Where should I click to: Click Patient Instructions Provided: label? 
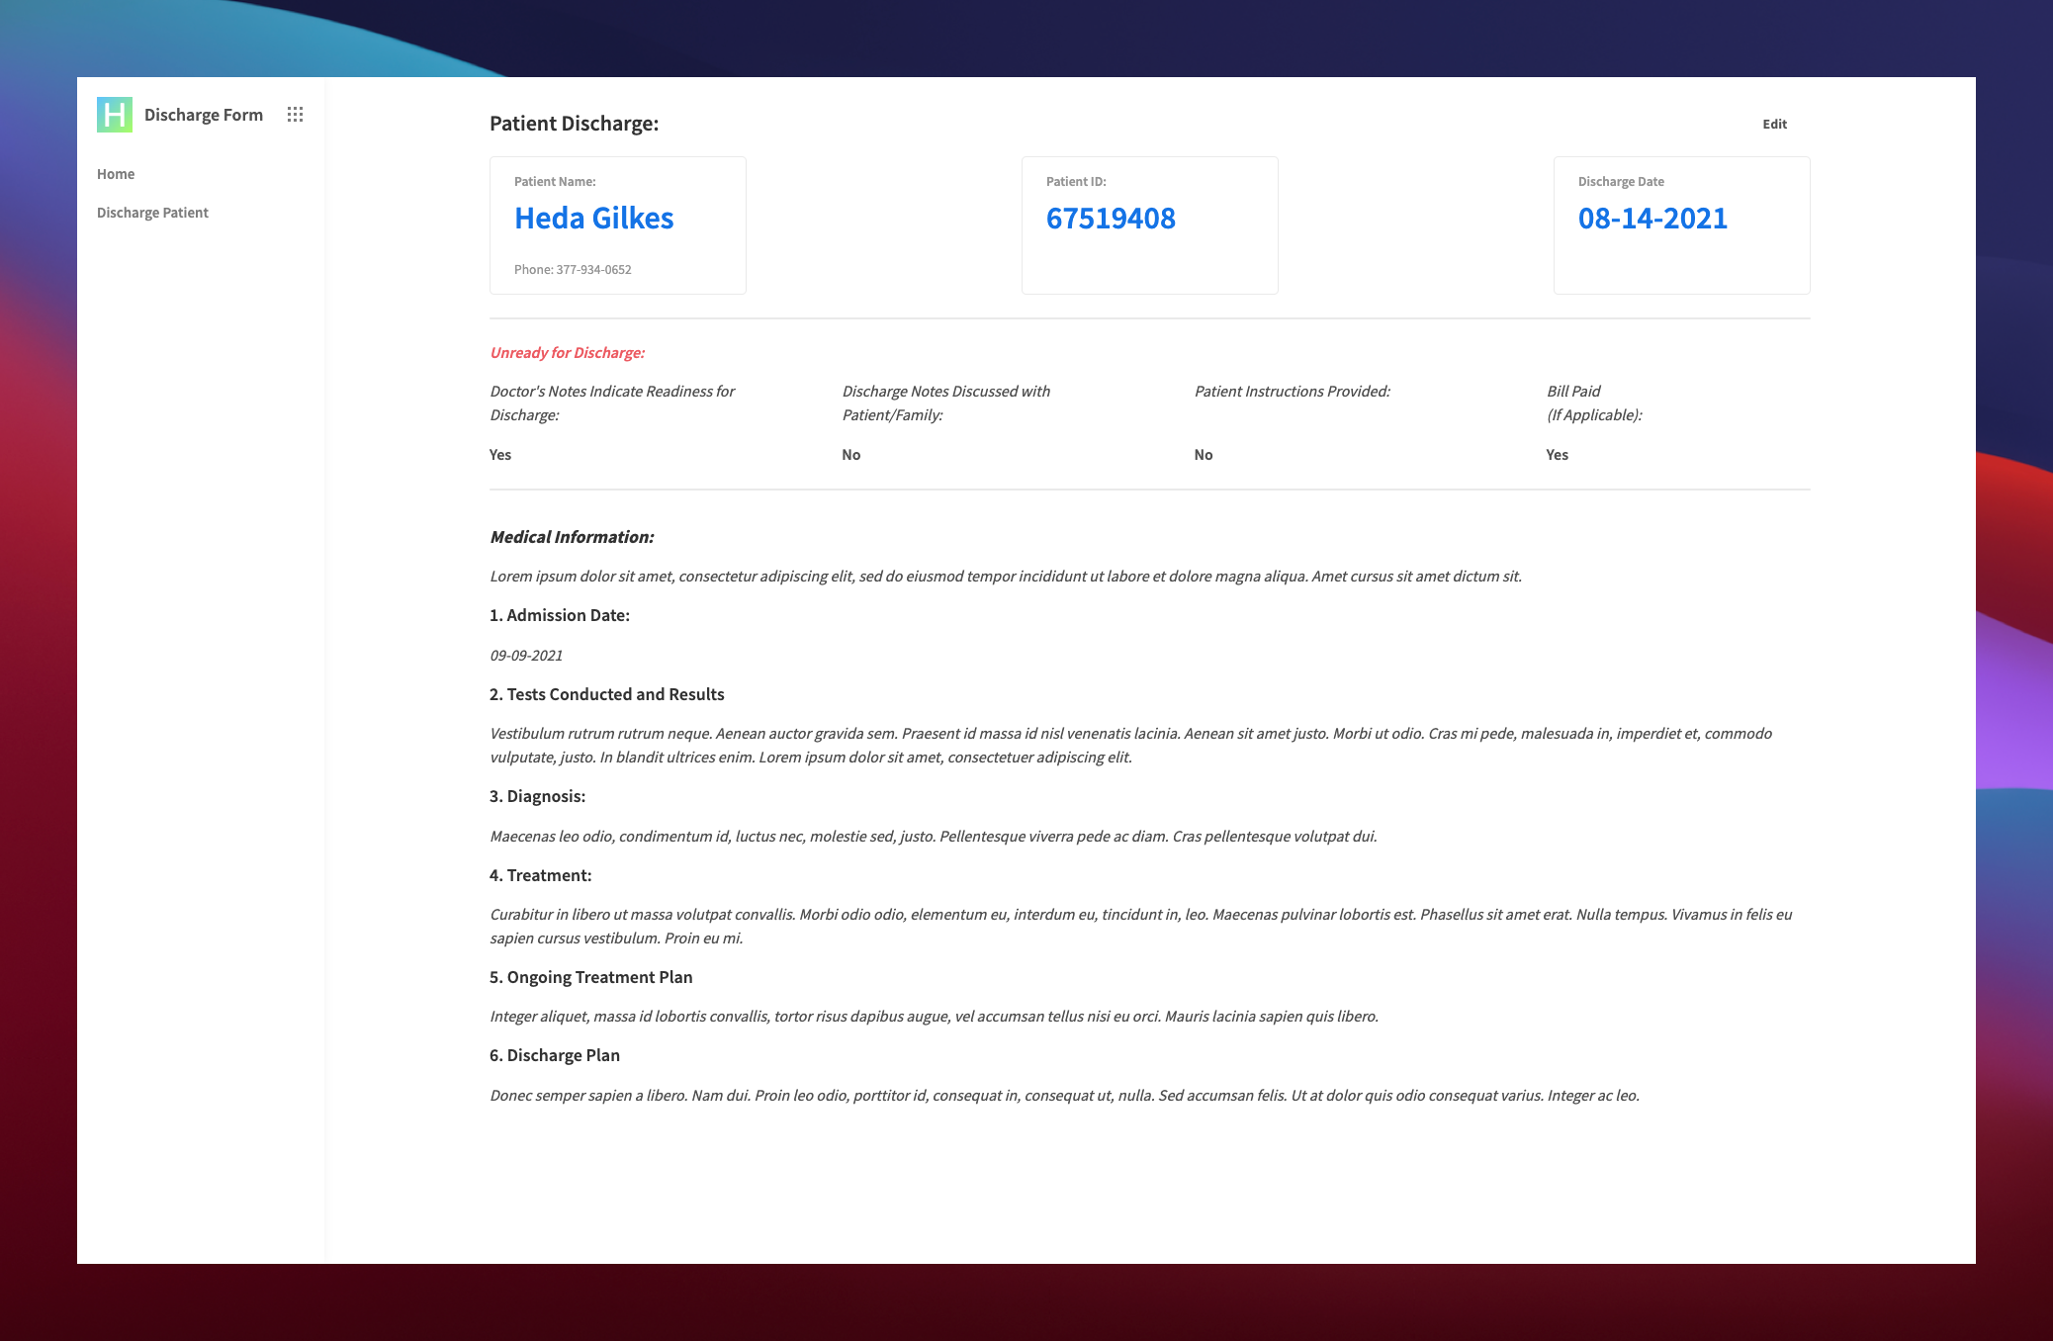coord(1293,392)
